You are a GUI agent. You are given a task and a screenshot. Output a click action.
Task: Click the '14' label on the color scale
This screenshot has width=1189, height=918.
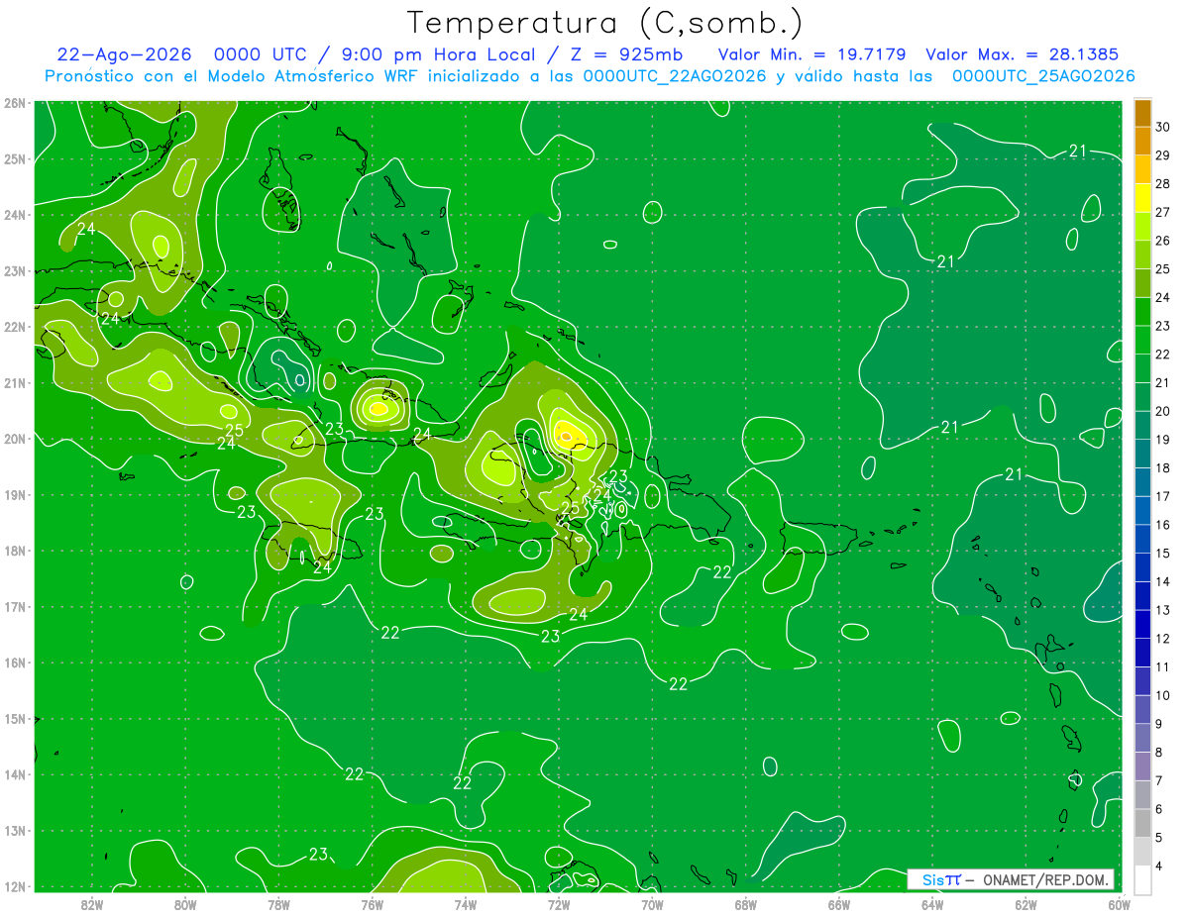1163,581
